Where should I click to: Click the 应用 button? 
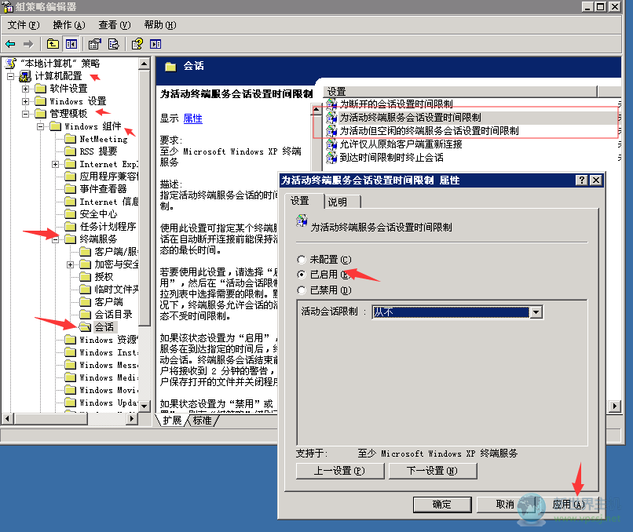(569, 505)
